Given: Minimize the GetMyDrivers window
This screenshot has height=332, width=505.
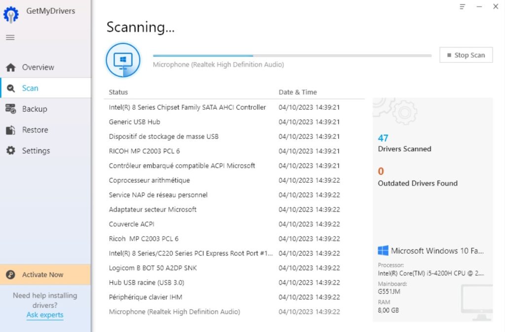Looking at the screenshot, I should 479,6.
